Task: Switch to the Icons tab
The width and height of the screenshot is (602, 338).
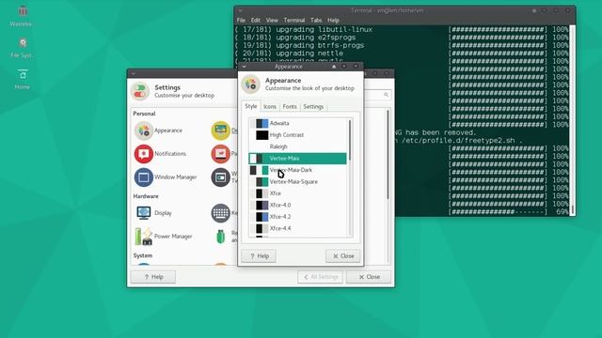Action: point(270,106)
